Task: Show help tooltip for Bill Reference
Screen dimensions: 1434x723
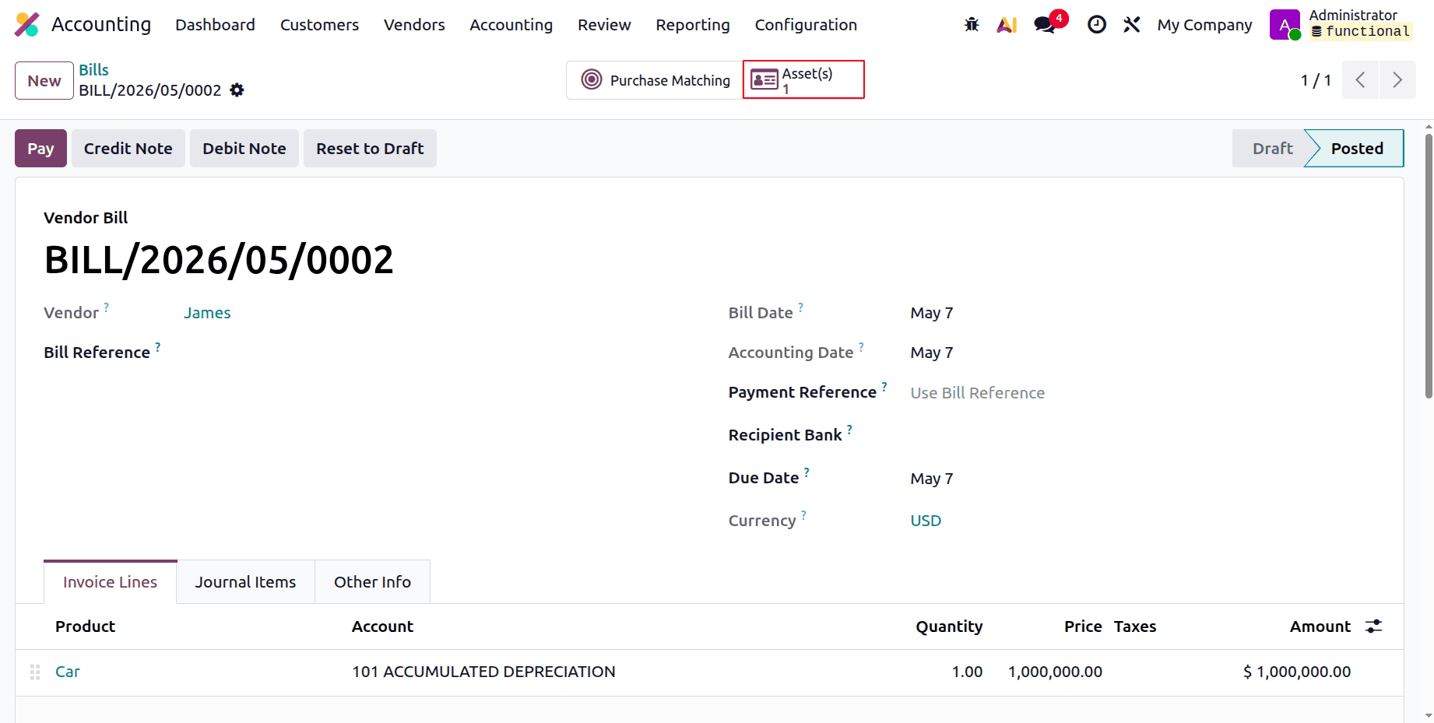Action: 158,347
